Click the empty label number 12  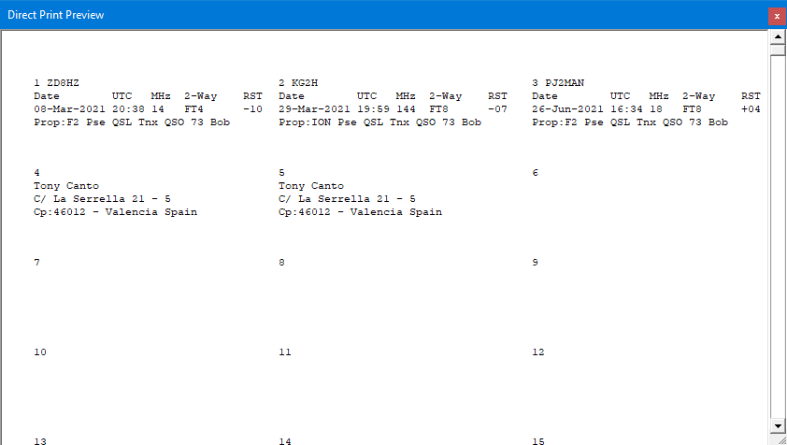[538, 352]
